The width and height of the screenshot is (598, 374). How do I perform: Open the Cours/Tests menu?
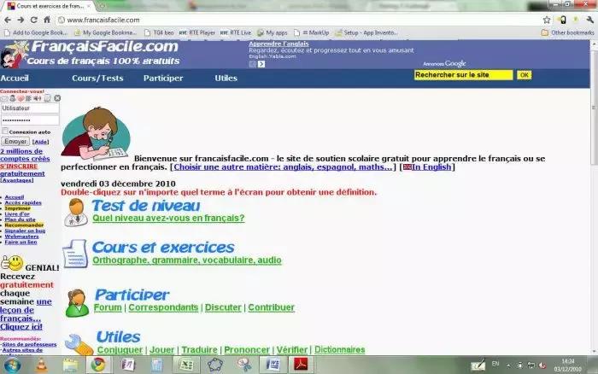(97, 79)
